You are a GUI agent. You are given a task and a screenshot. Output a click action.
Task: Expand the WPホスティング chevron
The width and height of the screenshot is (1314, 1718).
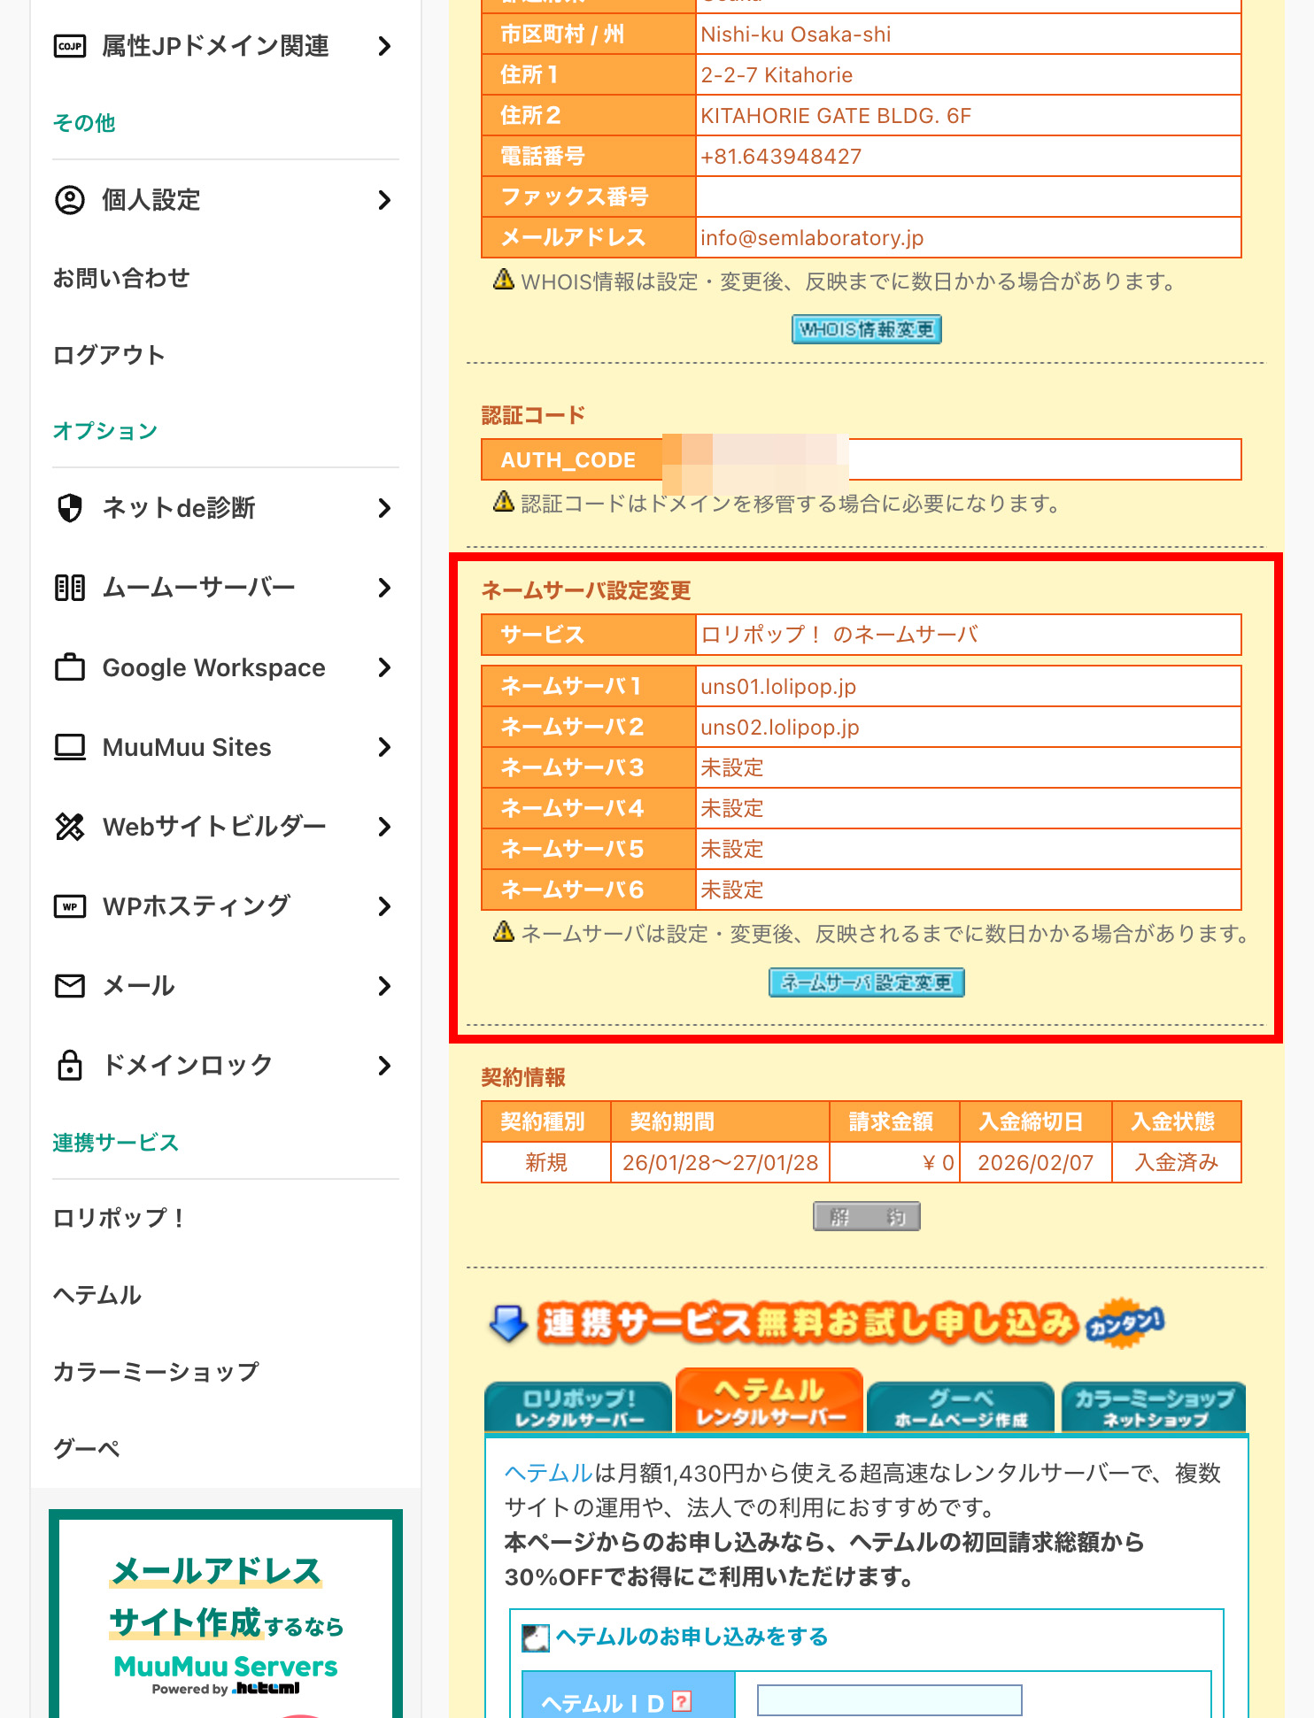pyautogui.click(x=383, y=906)
